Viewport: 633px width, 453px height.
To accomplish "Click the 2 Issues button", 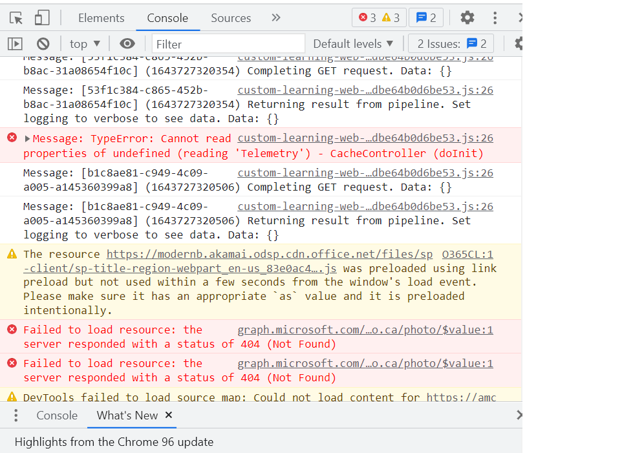I will (x=451, y=43).
